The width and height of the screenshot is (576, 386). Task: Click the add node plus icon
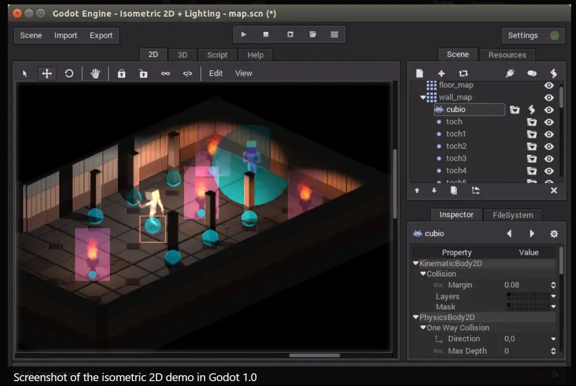click(441, 73)
